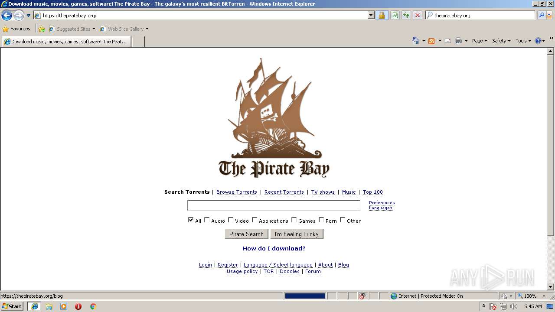Open Browse Torrents link
The width and height of the screenshot is (555, 312).
[x=237, y=192]
